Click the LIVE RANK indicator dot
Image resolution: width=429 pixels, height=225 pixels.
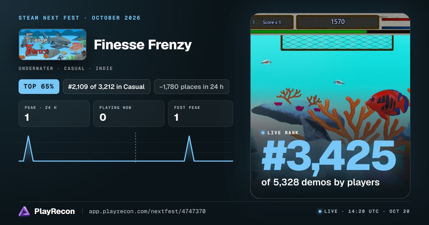[x=263, y=132]
